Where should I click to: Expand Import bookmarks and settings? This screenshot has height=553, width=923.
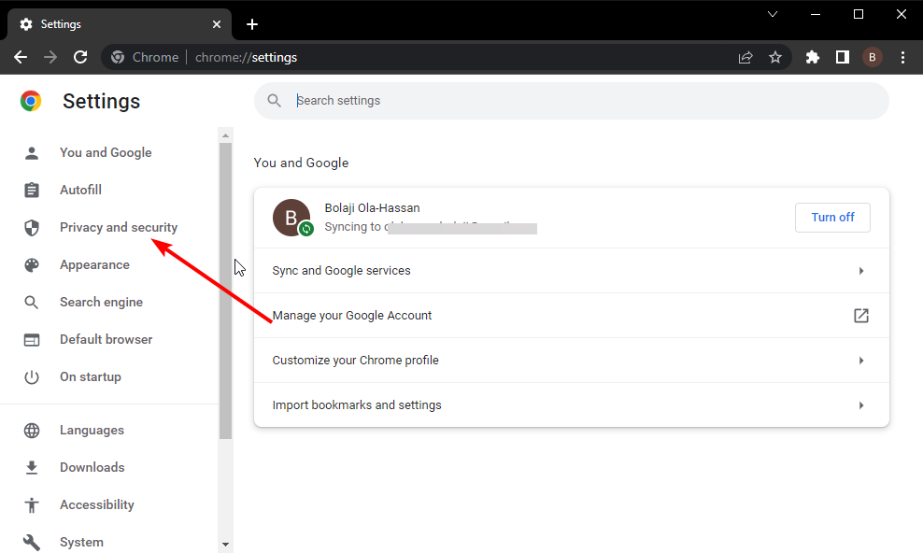(x=572, y=404)
